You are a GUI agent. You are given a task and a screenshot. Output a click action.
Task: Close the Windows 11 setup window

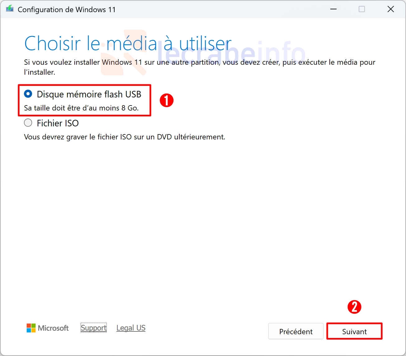[390, 9]
